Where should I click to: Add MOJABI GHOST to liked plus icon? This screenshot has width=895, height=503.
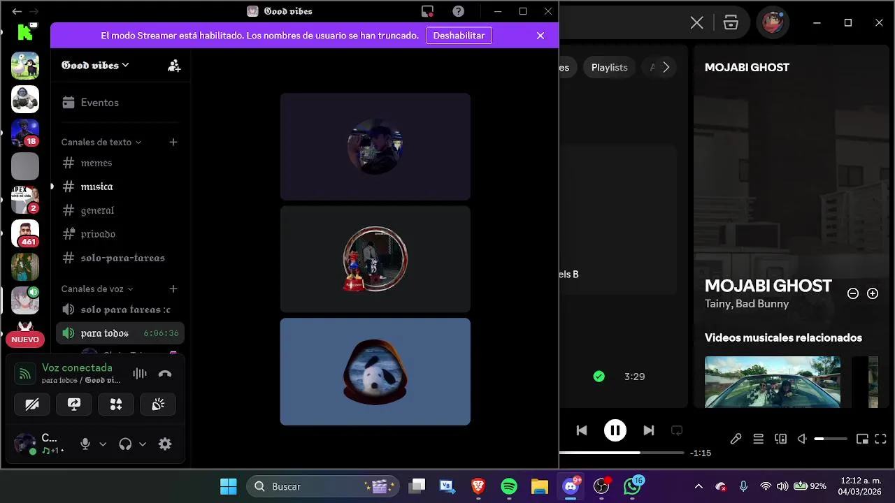pyautogui.click(x=873, y=293)
